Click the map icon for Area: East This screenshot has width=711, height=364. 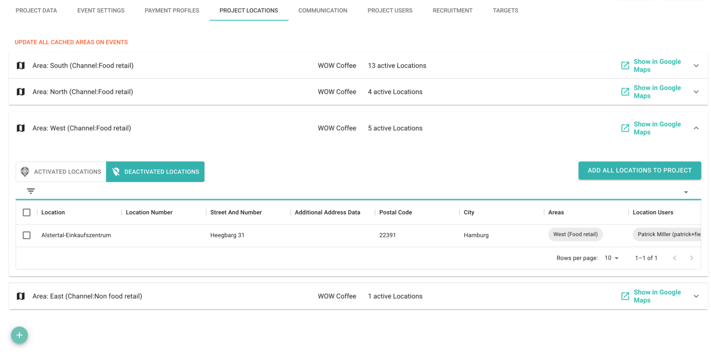20,296
